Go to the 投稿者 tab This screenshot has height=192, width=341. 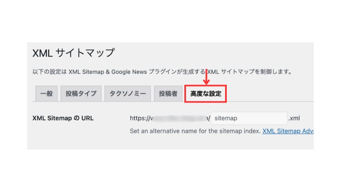(x=168, y=94)
